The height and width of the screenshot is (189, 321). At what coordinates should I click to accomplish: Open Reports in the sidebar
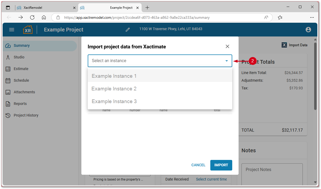pyautogui.click(x=40, y=104)
